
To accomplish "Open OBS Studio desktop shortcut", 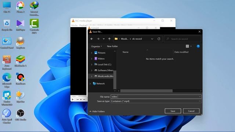I will [x=21, y=115].
